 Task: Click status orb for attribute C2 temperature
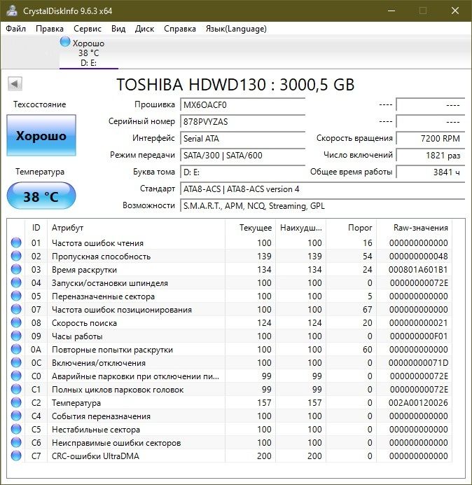click(16, 402)
